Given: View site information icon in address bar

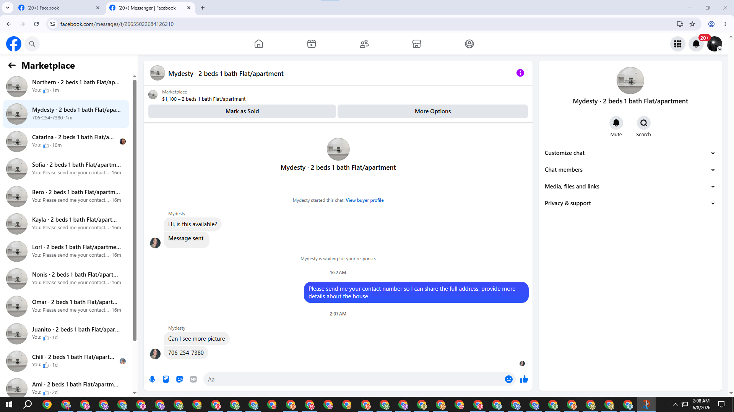Looking at the screenshot, I should [53, 24].
